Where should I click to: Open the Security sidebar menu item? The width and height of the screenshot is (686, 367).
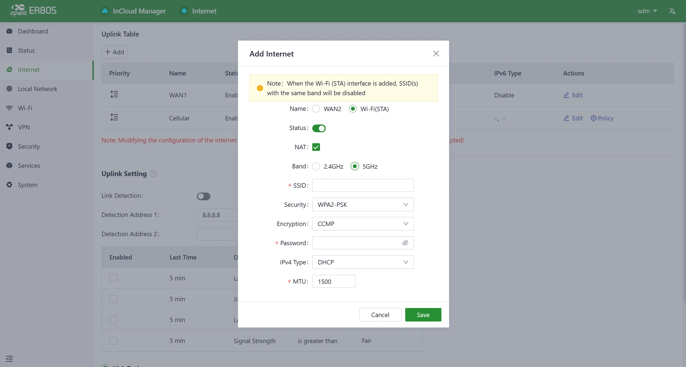click(x=47, y=146)
